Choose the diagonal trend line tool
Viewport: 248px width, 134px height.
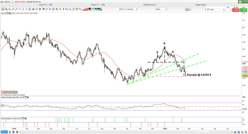(x=16, y=9)
